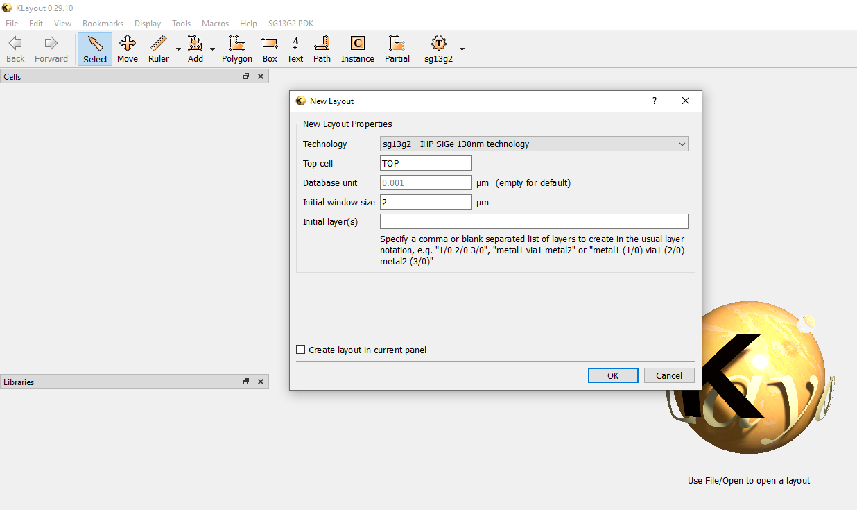Open the Edit menu
This screenshot has width=857, height=510.
(x=36, y=23)
